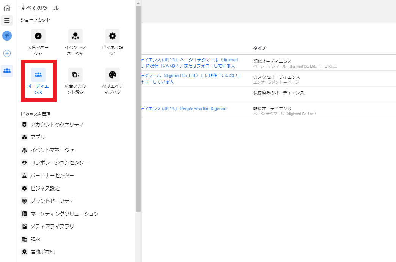Click the scrollbar up arrow
Image resolution: width=396 pixels, height=262 pixels.
pos(138,3)
